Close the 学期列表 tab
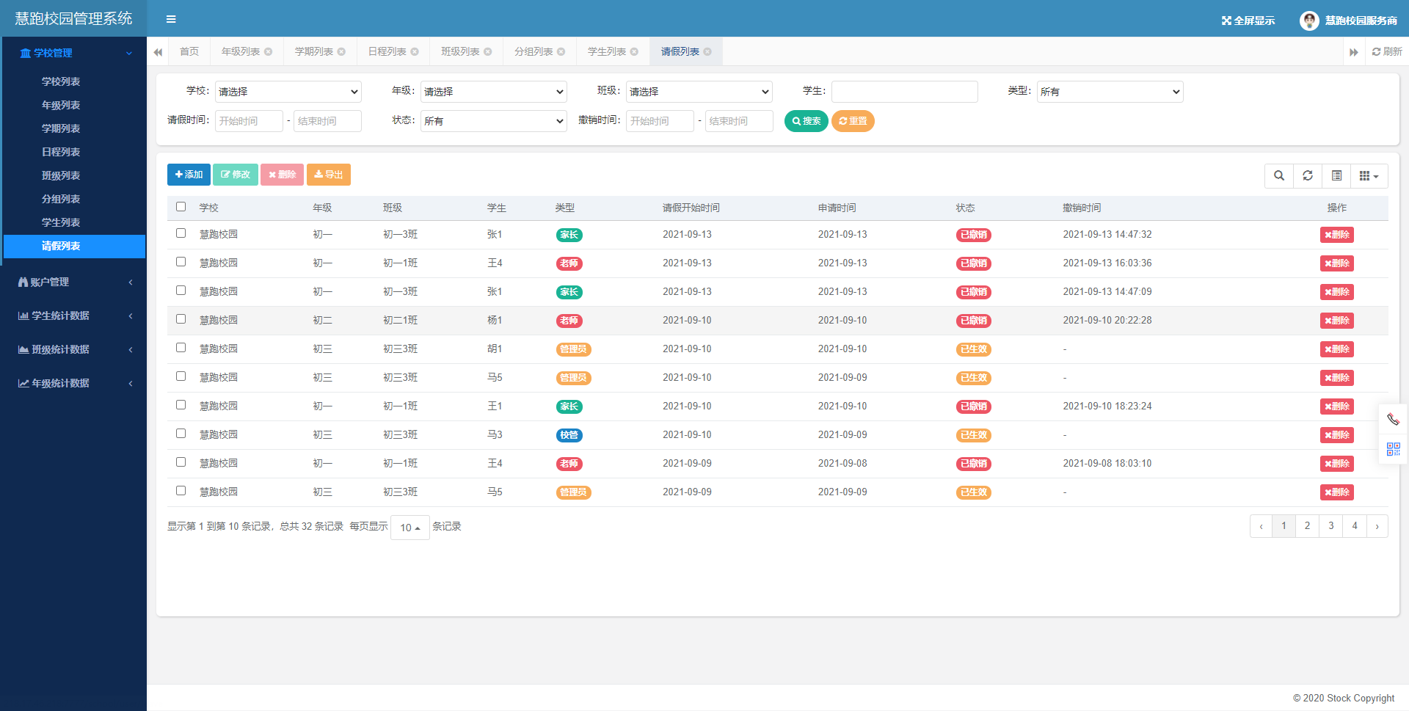The height and width of the screenshot is (711, 1409). click(341, 52)
